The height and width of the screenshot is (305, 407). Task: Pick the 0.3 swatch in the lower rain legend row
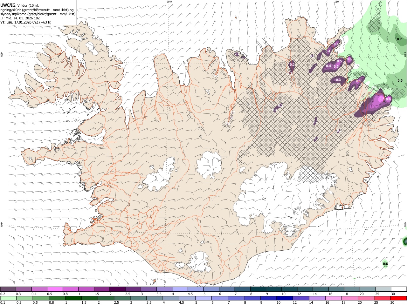(x=24, y=298)
